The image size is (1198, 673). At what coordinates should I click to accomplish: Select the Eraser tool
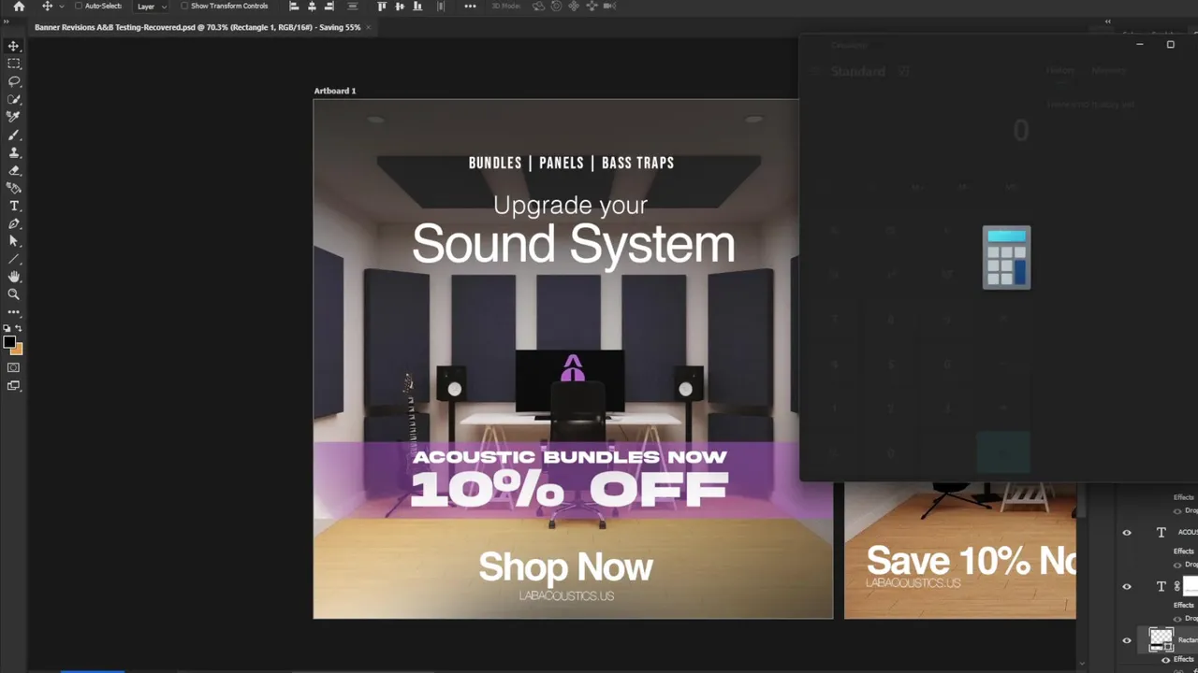13,170
